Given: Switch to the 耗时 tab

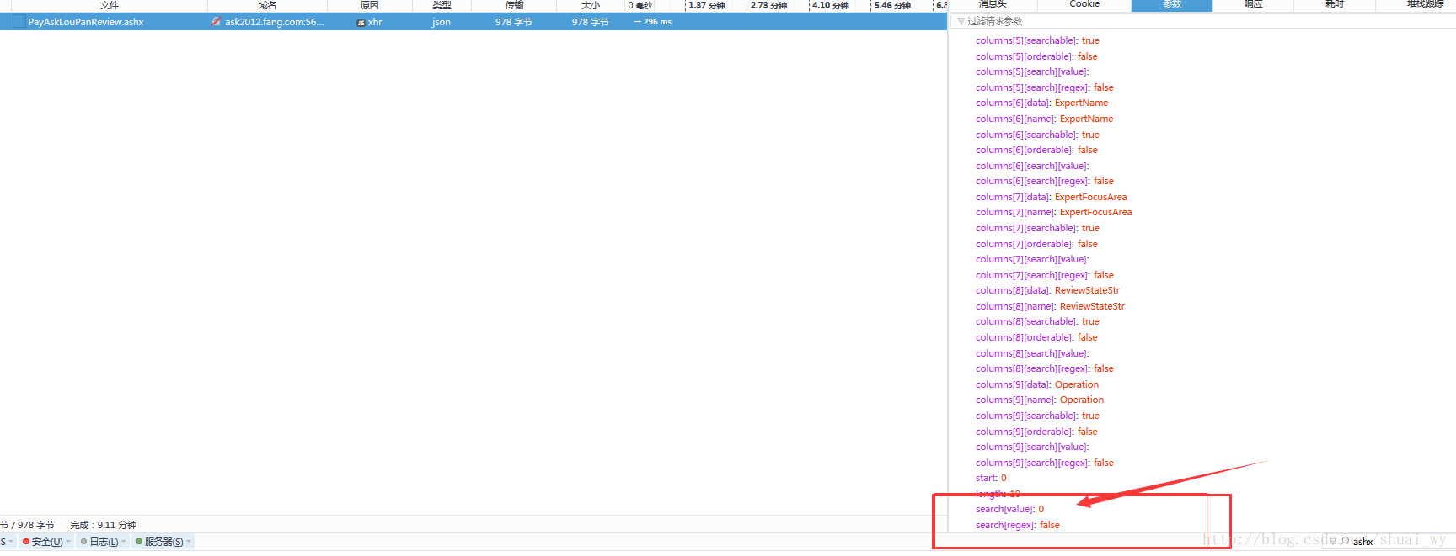Looking at the screenshot, I should pyautogui.click(x=1335, y=4).
